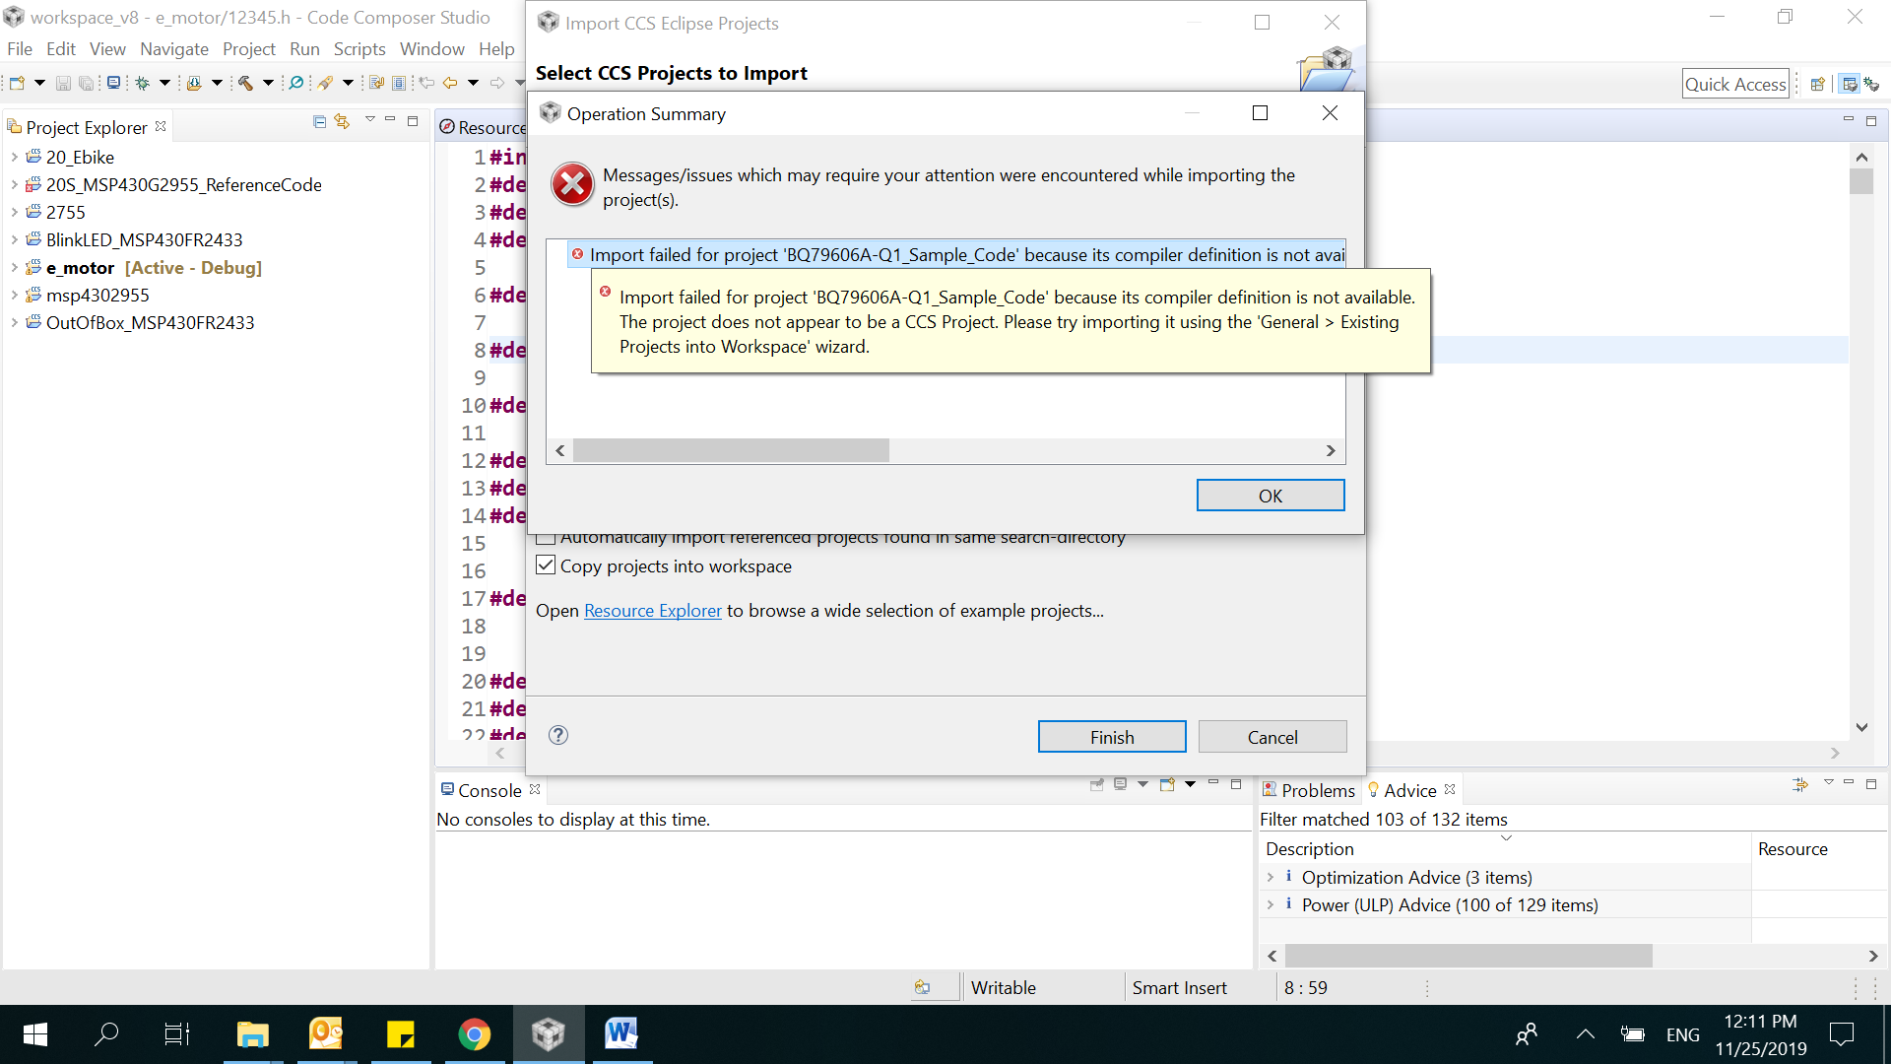This screenshot has width=1891, height=1064.
Task: Click the Open Perspective icon near Quick Access
Action: 1818,85
